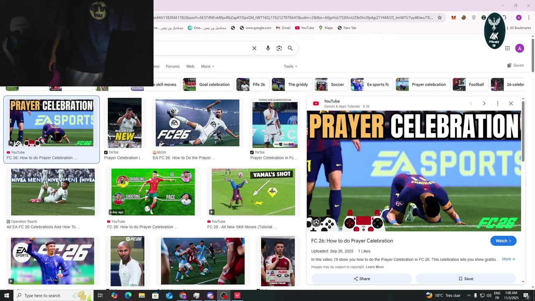Bookmark this page with the star icon

tap(440, 18)
